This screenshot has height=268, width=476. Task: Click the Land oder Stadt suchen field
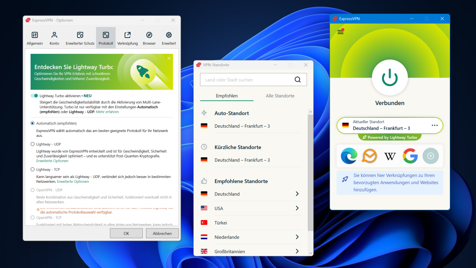(x=253, y=80)
